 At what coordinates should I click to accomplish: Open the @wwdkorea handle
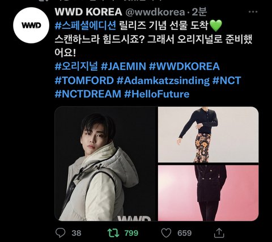point(155,12)
